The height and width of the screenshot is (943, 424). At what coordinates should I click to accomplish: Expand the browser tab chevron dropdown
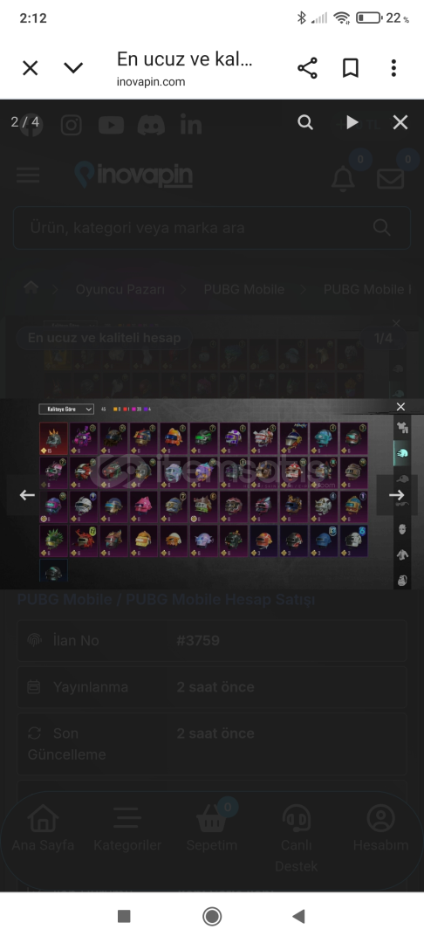(x=73, y=68)
